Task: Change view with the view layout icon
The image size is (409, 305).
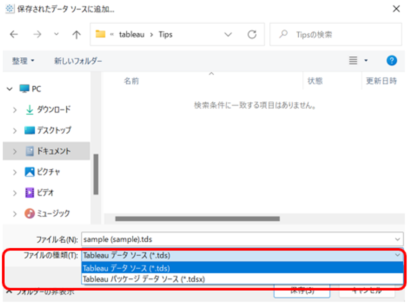Action: 353,60
